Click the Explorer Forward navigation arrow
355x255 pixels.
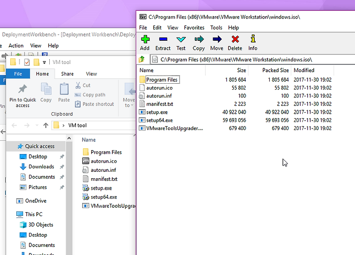pos(27,125)
